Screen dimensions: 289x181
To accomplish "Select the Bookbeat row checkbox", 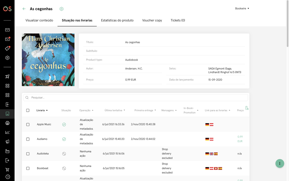I will 28,168.
